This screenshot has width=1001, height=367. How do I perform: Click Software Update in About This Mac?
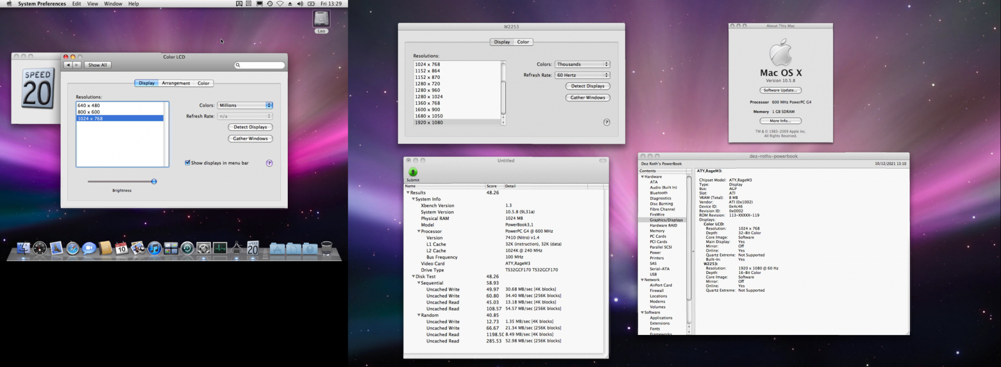coord(780,90)
